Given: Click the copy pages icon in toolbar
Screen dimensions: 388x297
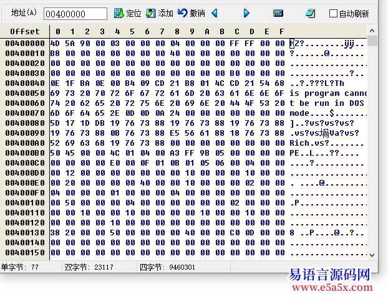Looking at the screenshot, I should point(310,13).
